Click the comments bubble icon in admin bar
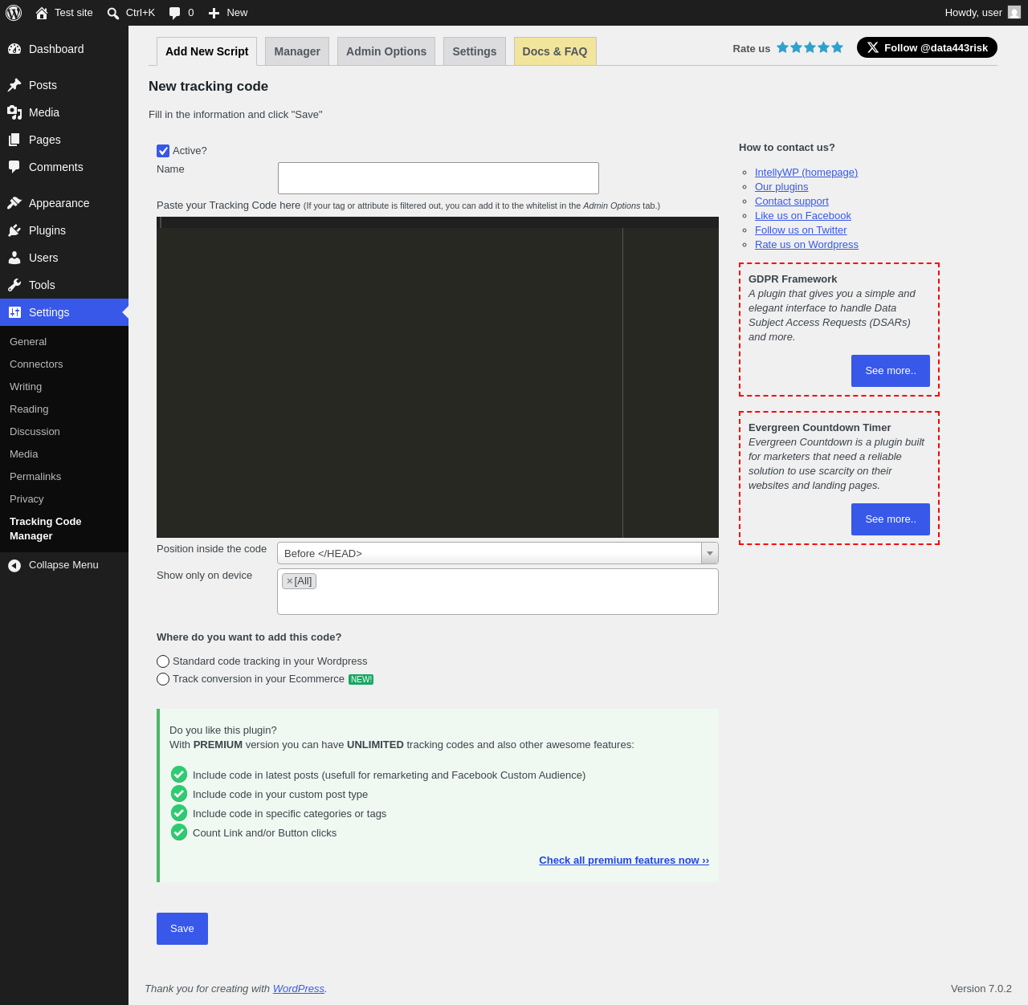The image size is (1028, 1005). (x=175, y=13)
